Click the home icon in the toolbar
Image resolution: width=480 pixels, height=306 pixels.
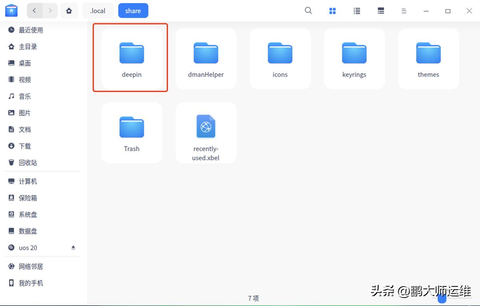coord(69,11)
